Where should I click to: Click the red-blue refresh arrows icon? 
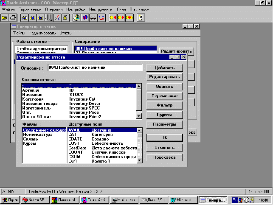[101, 17]
